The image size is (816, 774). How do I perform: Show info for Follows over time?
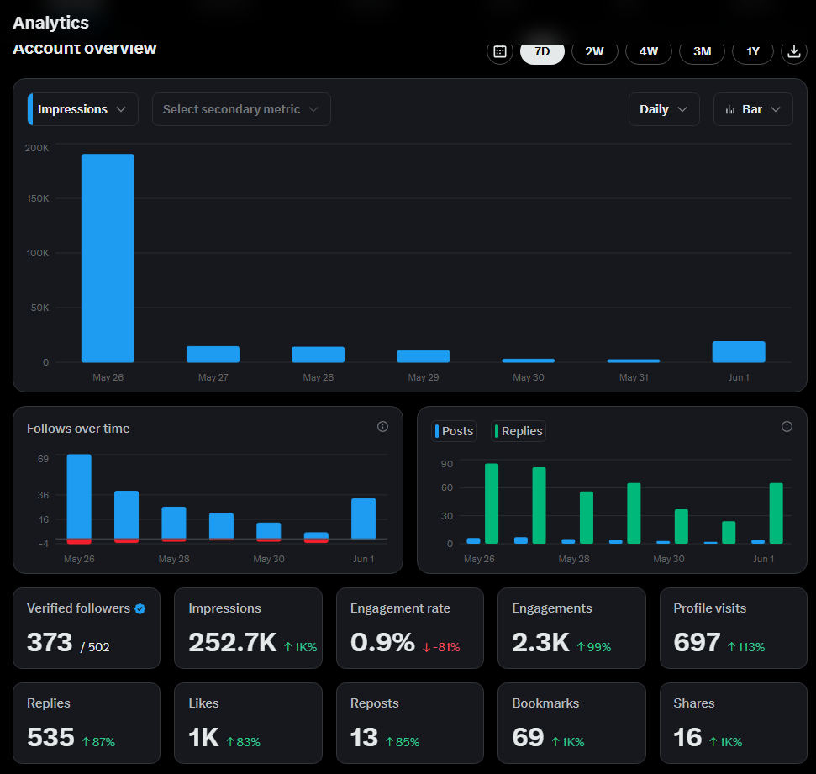(382, 427)
